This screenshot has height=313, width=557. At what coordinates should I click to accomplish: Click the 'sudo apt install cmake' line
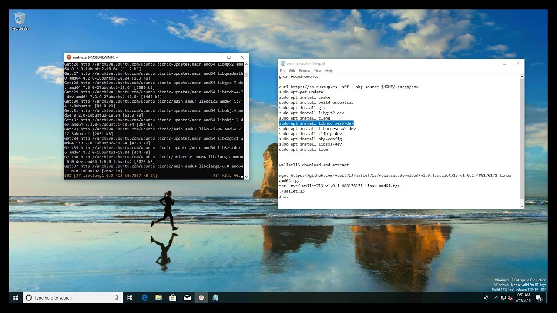pyautogui.click(x=305, y=97)
